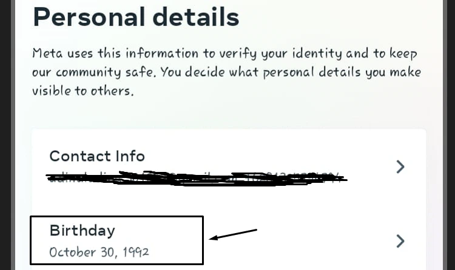Click the word "details" in the heading

click(196, 18)
